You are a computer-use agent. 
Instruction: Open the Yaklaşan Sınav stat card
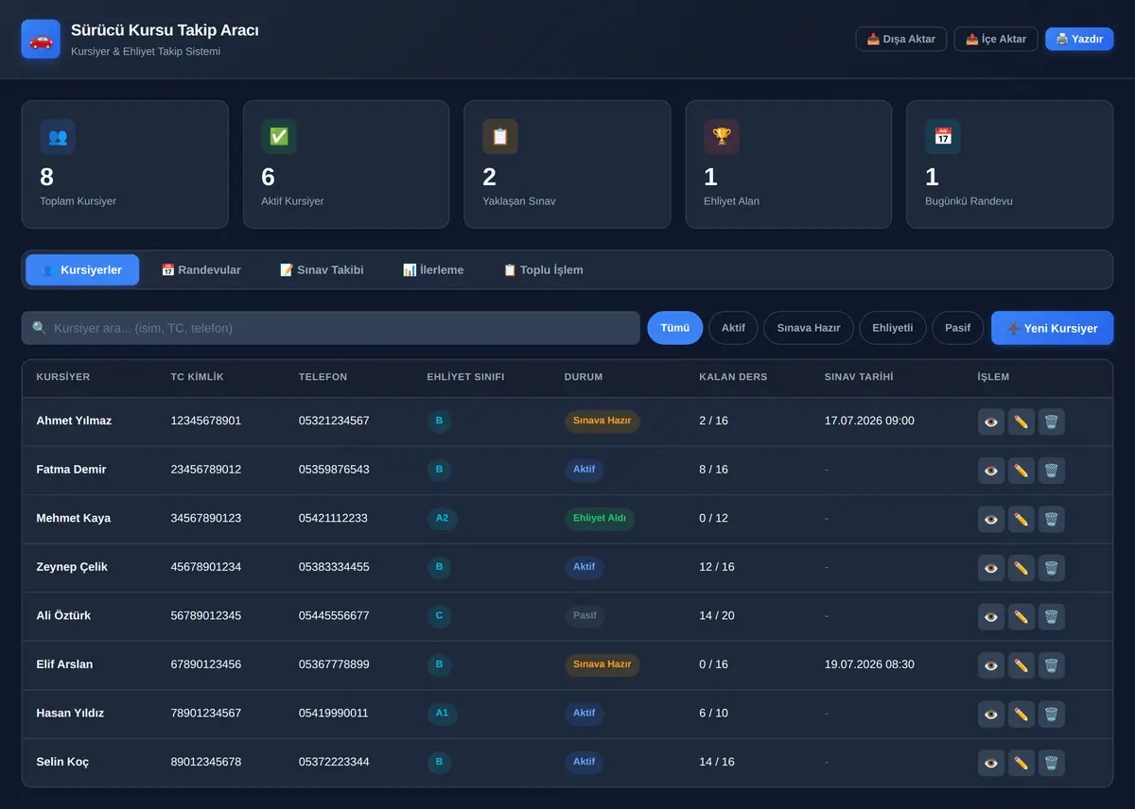pos(567,164)
